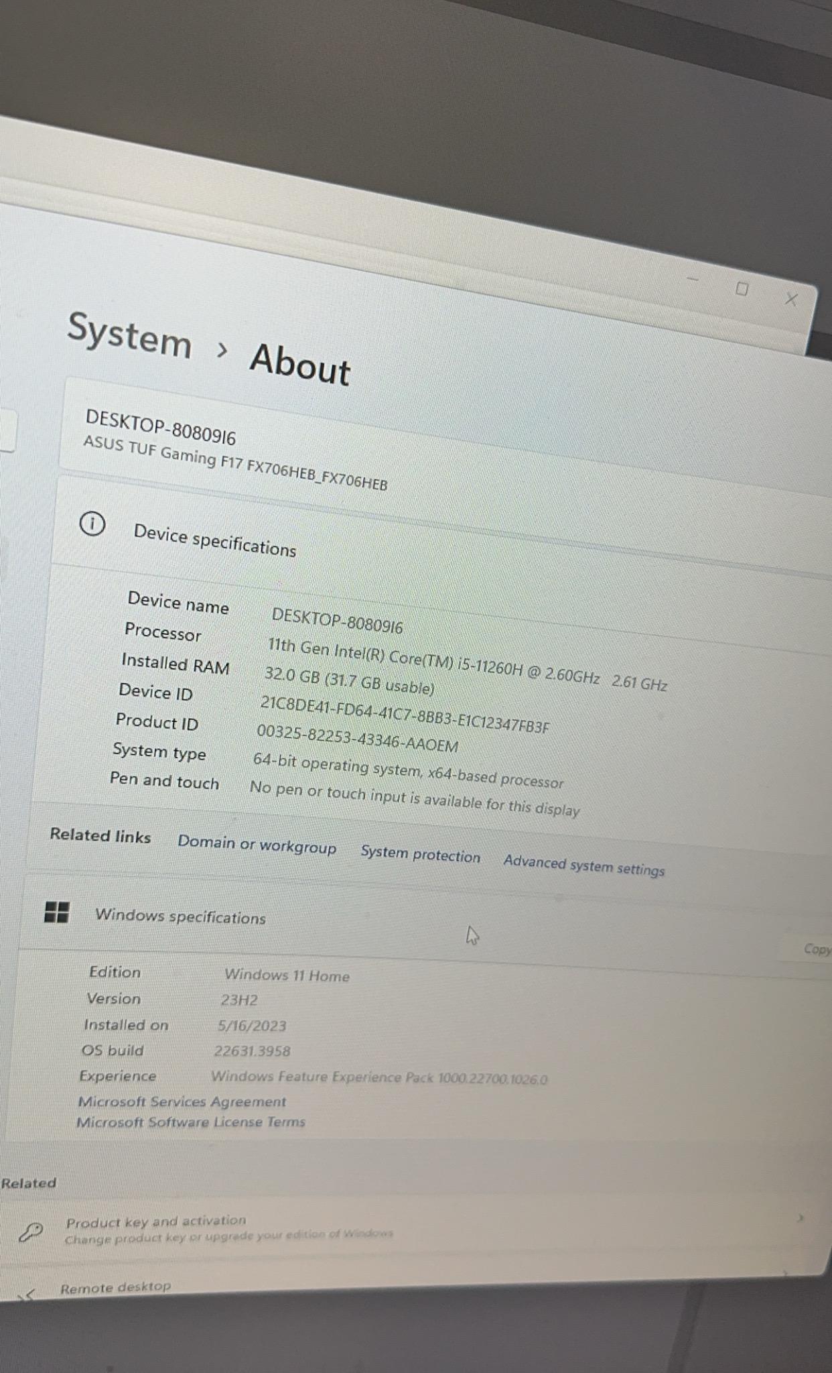The width and height of the screenshot is (832, 1373).
Task: Select OS build value 22631.3958
Action: coord(252,1051)
